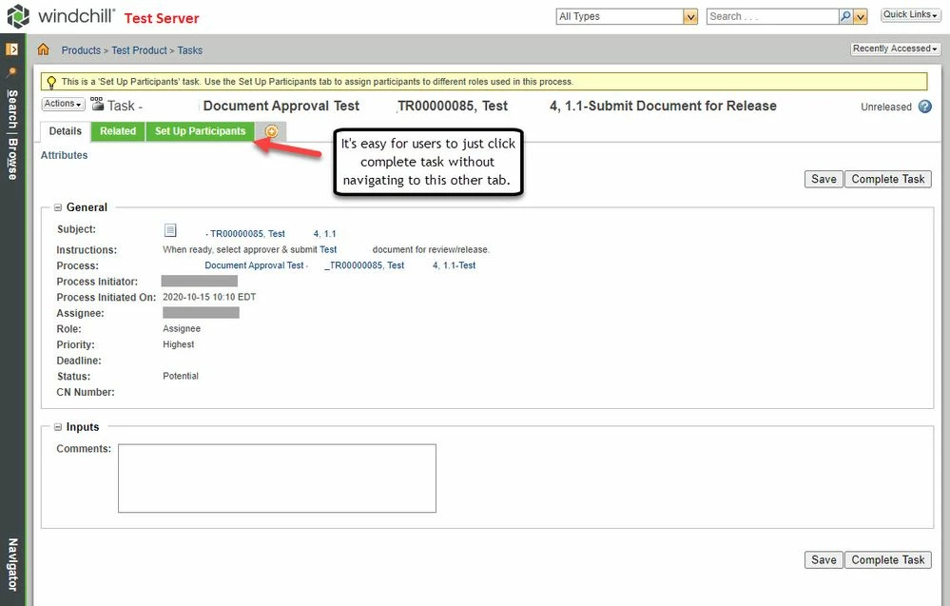Click the lightbulb icon in the yellow banner
The height and width of the screenshot is (606, 950).
coord(51,81)
